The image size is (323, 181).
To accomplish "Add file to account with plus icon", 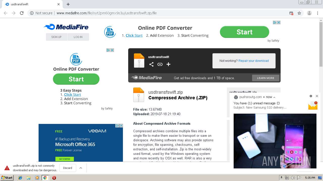I will [x=169, y=64].
